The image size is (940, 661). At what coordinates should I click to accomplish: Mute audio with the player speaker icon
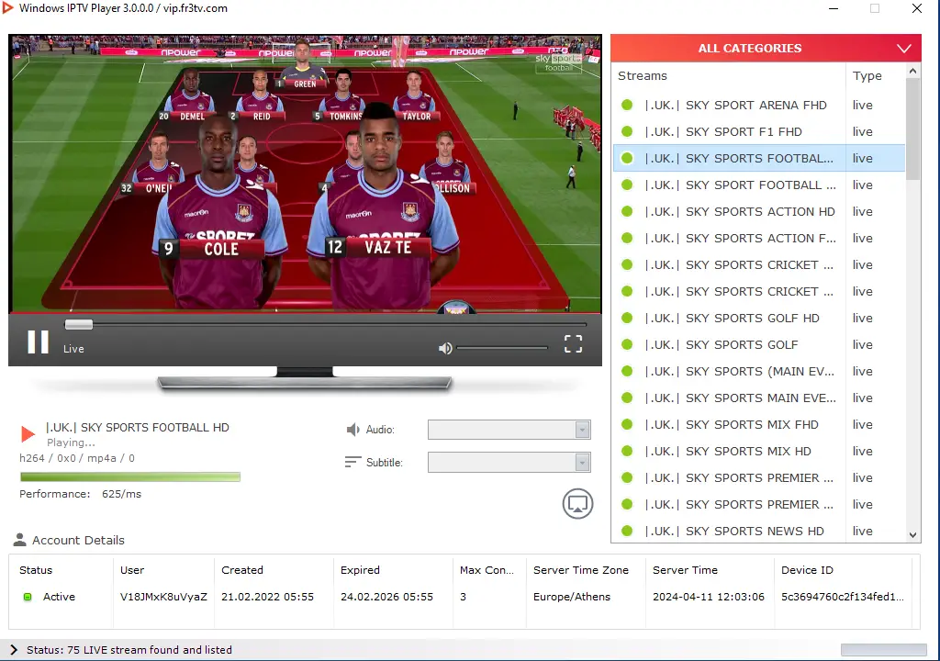point(445,349)
